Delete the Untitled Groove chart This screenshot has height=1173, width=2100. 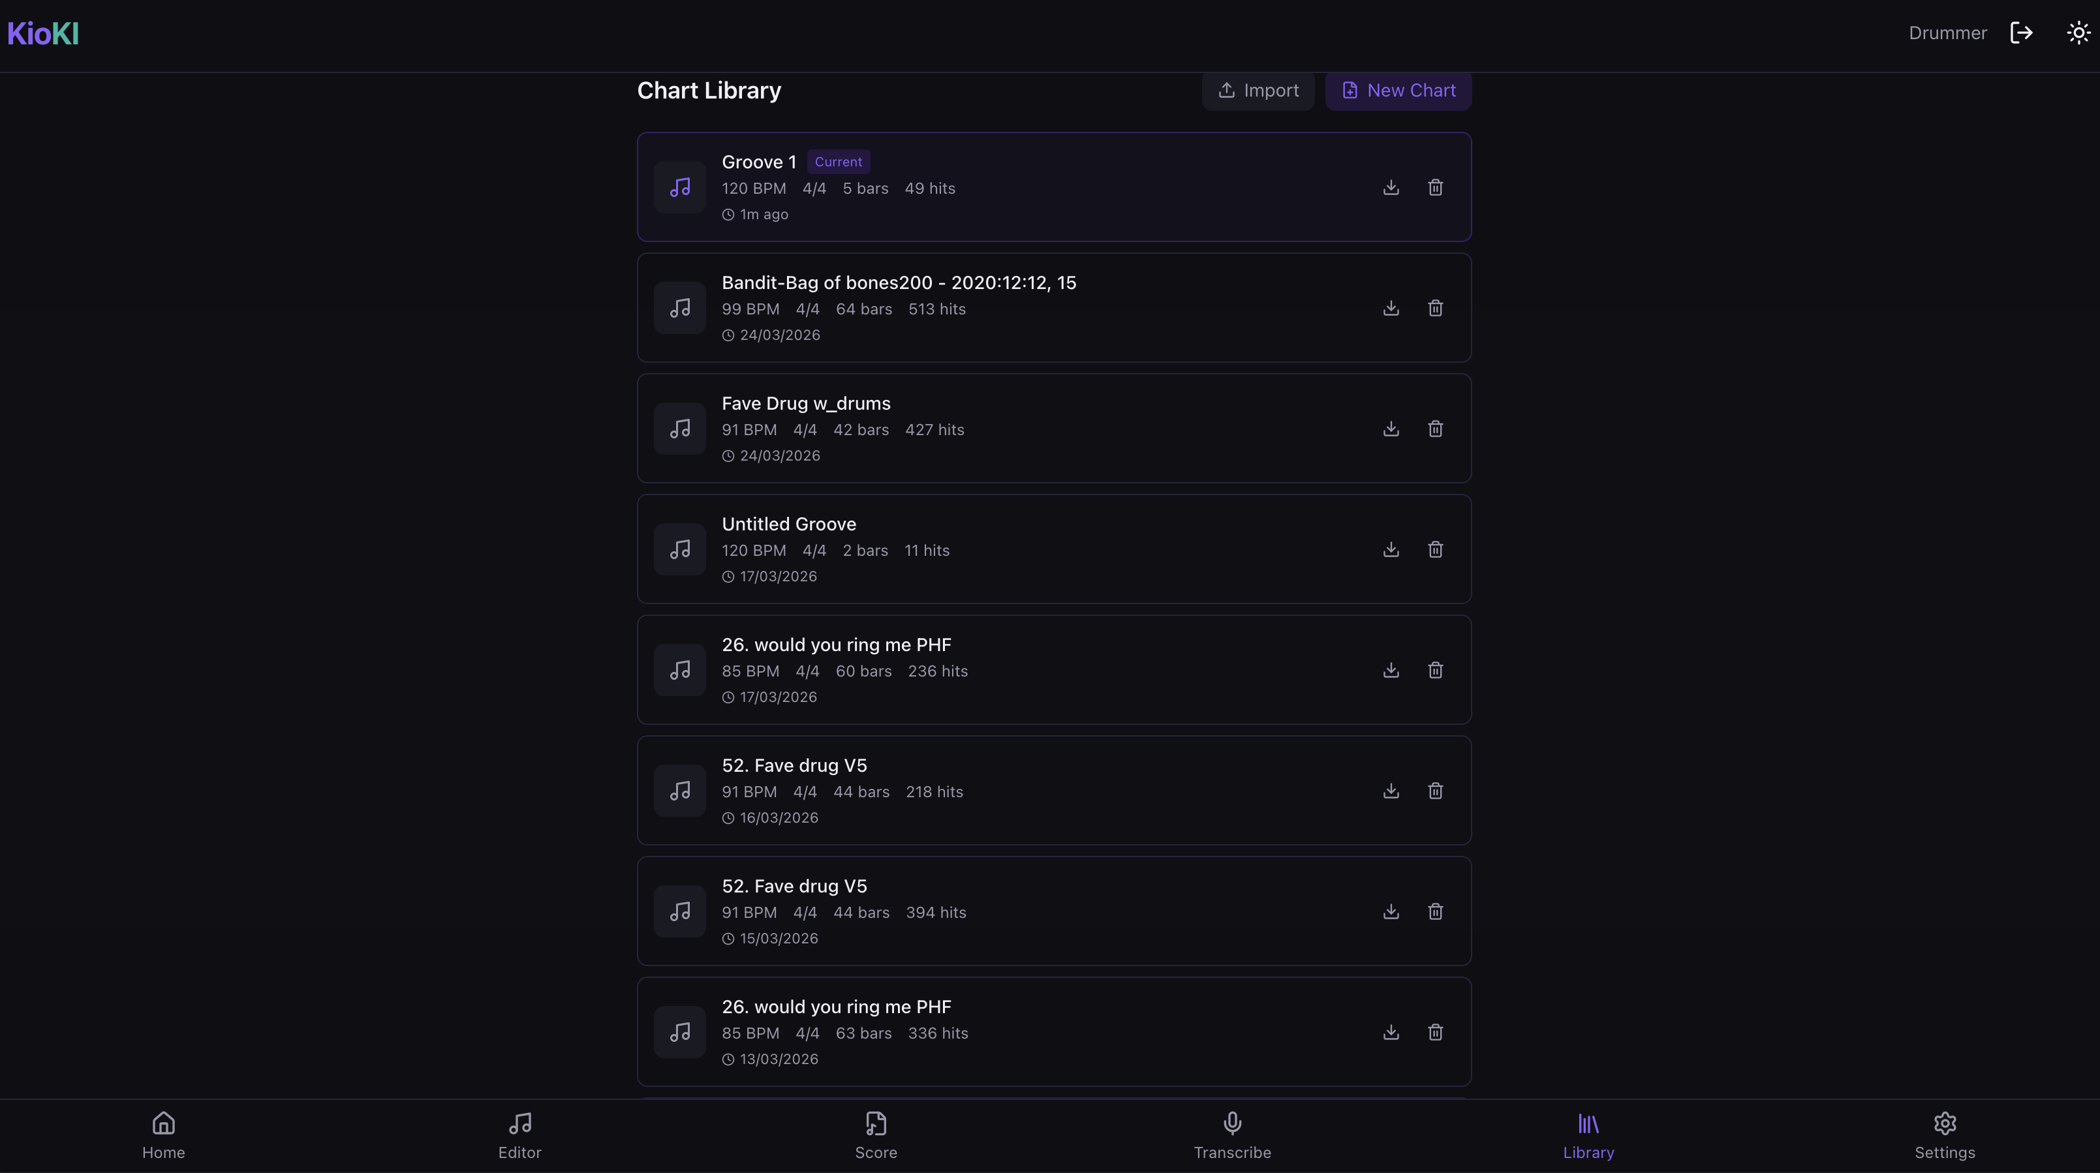tap(1436, 549)
